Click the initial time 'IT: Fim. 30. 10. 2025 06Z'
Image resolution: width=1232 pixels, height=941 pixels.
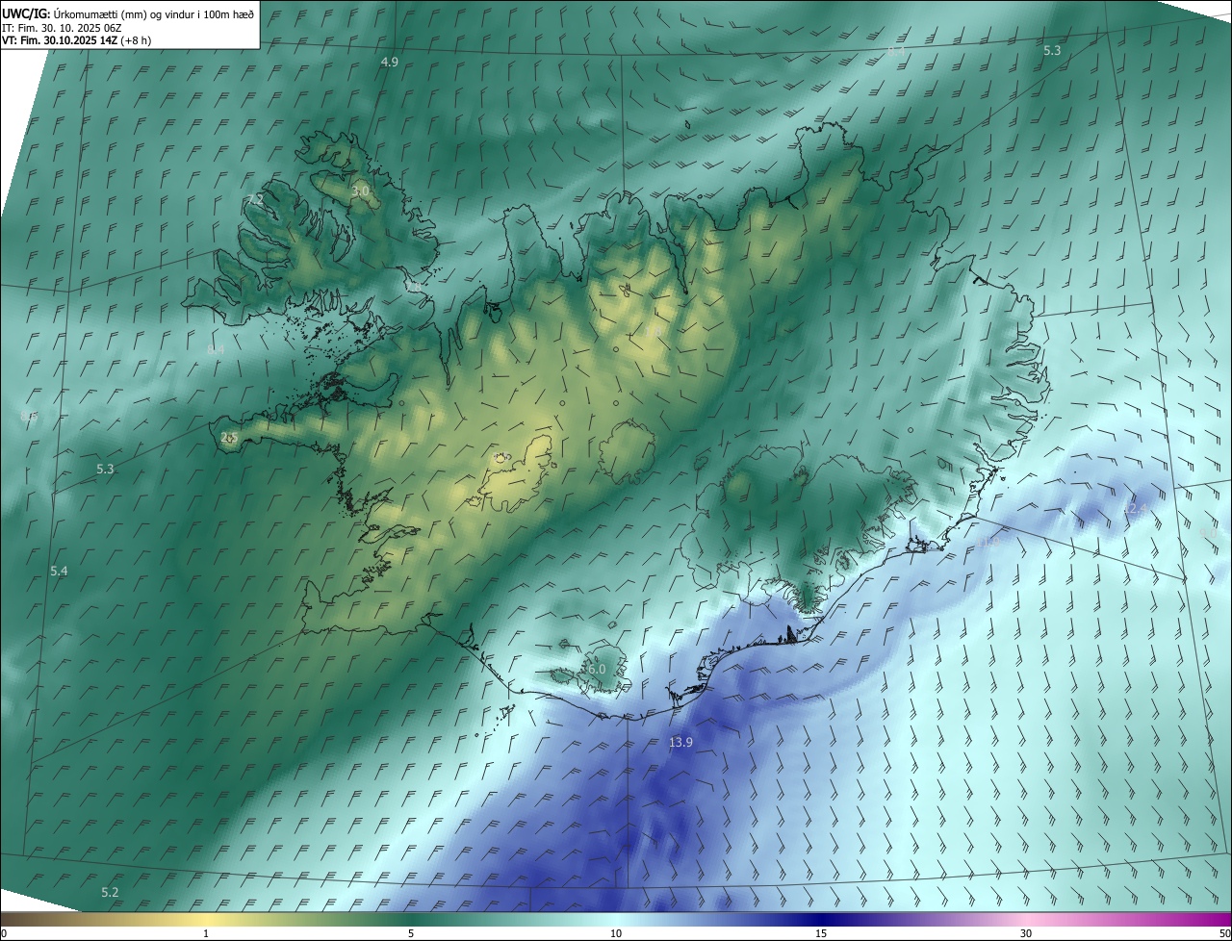click(x=62, y=28)
